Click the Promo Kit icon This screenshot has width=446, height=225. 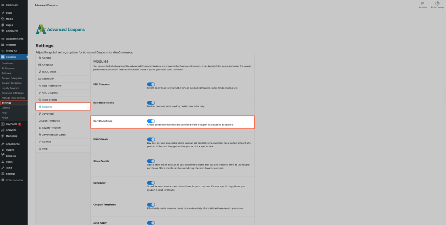point(3,51)
